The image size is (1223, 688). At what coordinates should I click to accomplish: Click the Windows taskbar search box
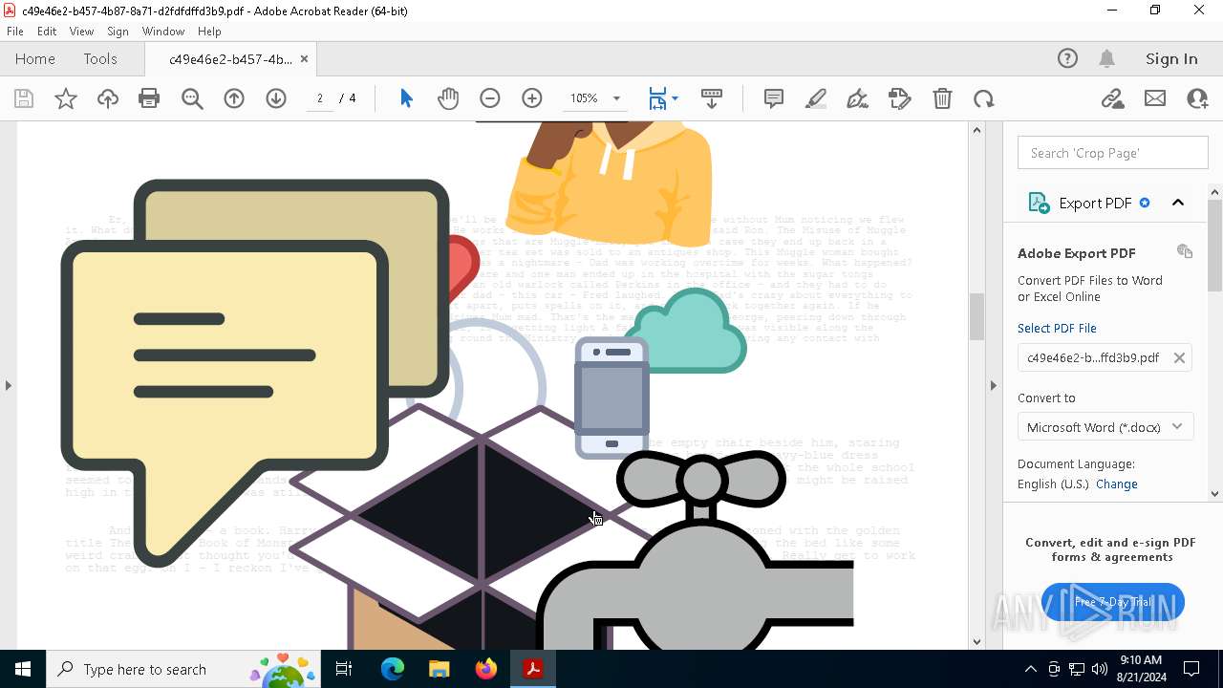(183, 669)
